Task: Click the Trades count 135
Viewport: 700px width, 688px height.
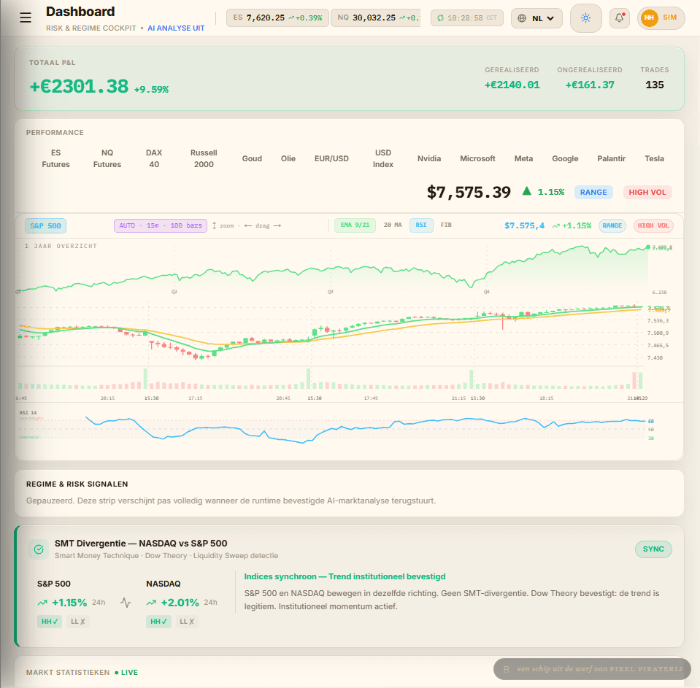Action: (x=655, y=85)
